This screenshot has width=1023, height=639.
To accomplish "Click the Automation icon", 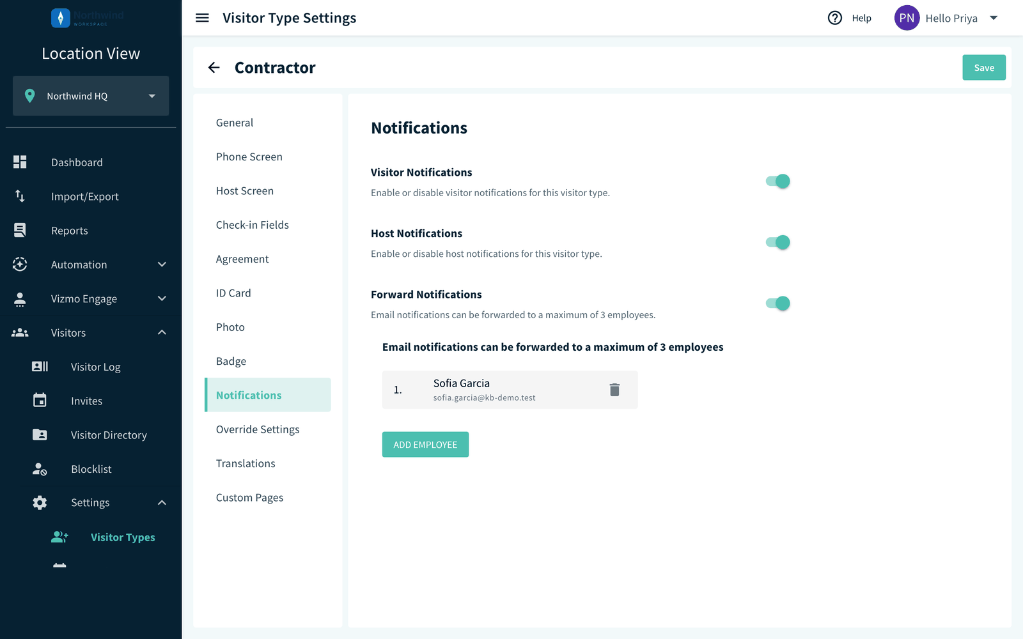I will point(20,265).
